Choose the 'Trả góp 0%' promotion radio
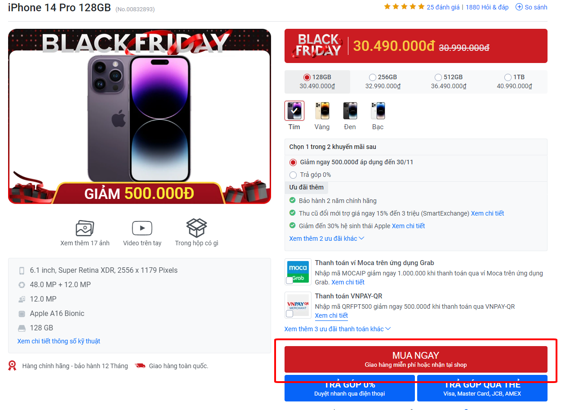 (293, 175)
